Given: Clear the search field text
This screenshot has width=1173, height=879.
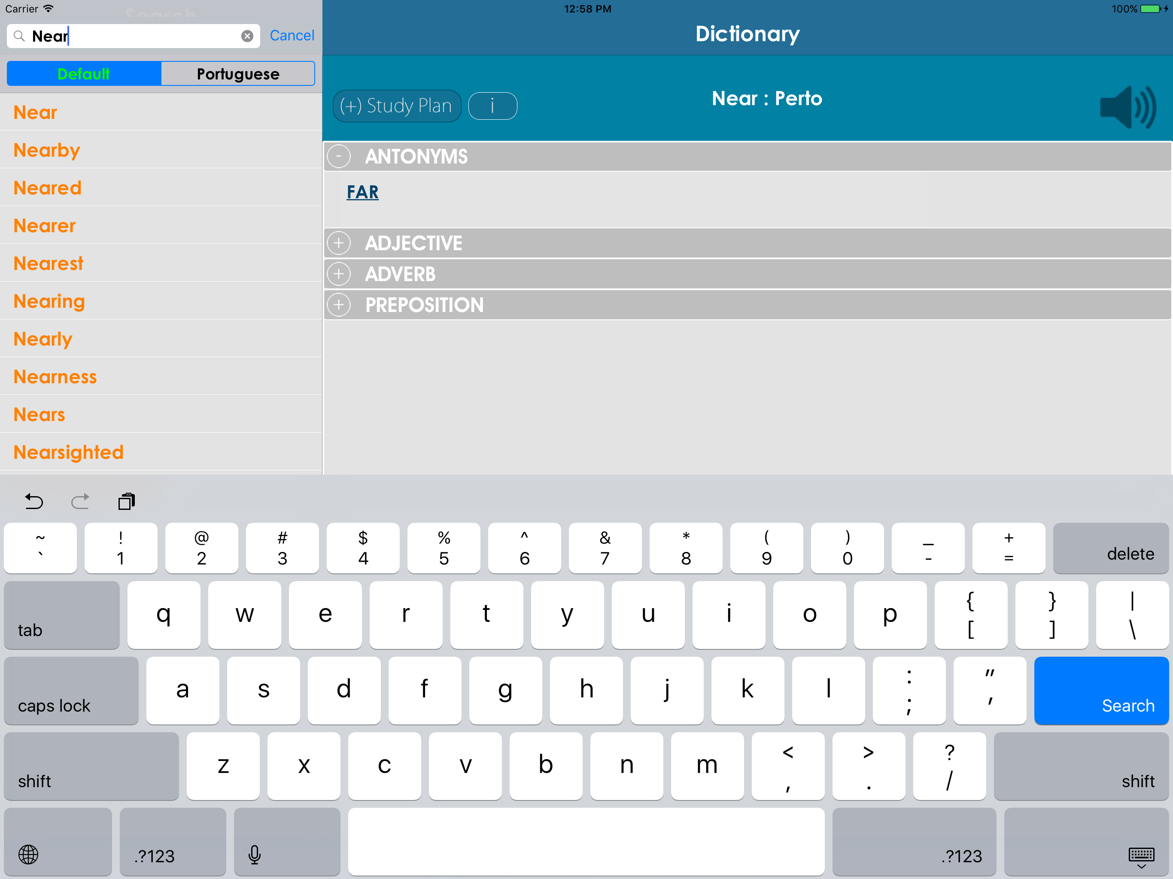Looking at the screenshot, I should [247, 36].
